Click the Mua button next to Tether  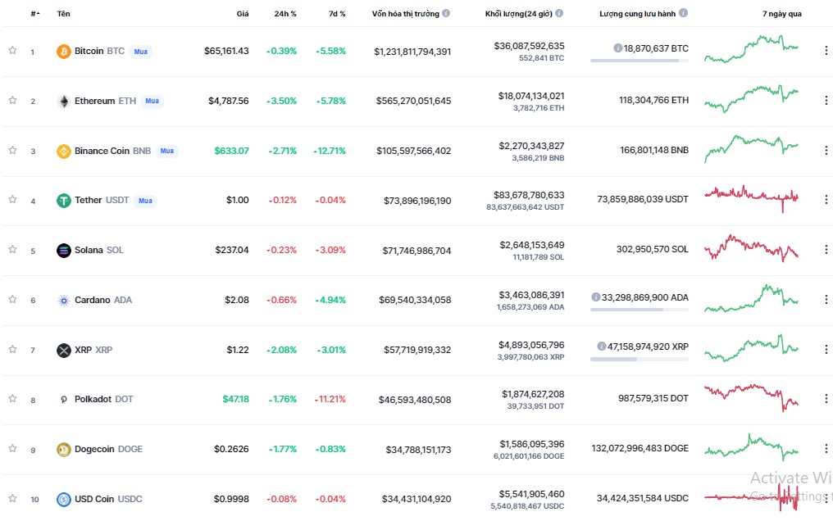tap(146, 201)
